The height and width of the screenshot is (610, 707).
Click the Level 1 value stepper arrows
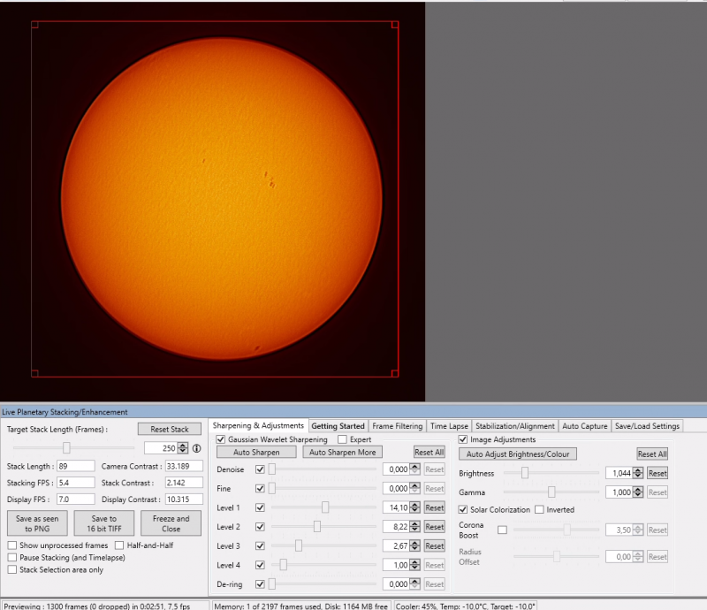[414, 507]
